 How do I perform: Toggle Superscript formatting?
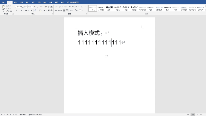point(32,10)
